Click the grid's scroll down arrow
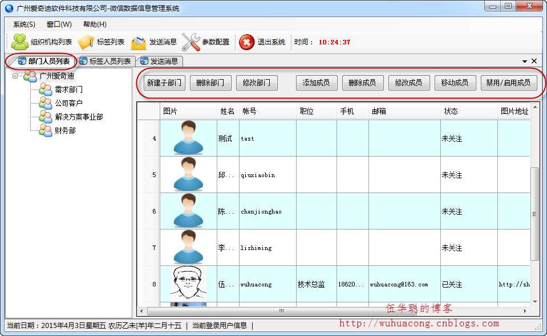The width and height of the screenshot is (547, 336). click(535, 302)
